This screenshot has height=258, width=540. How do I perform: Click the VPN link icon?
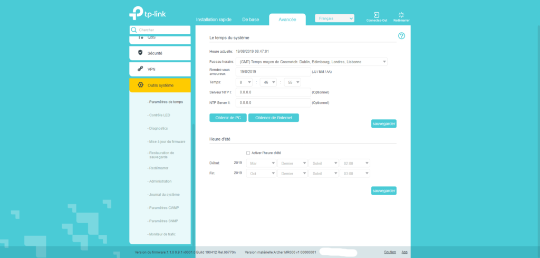[x=140, y=69]
